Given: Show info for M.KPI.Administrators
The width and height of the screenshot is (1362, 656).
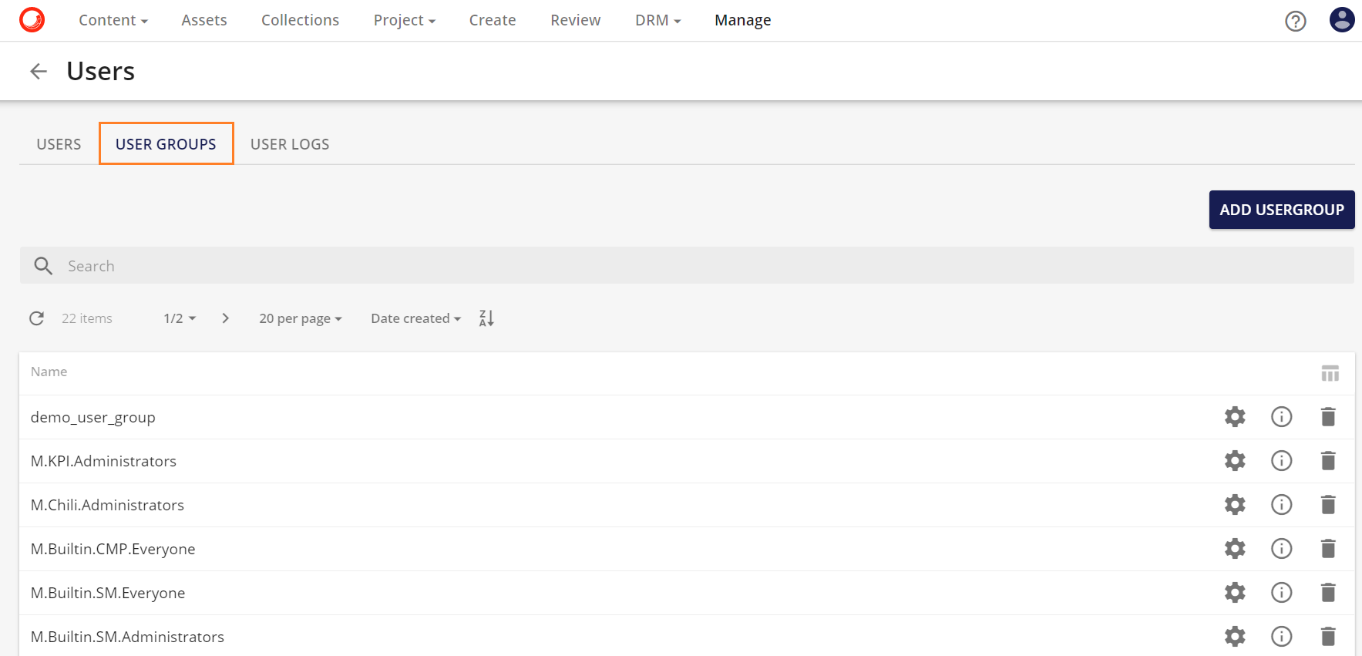Looking at the screenshot, I should click(x=1281, y=461).
